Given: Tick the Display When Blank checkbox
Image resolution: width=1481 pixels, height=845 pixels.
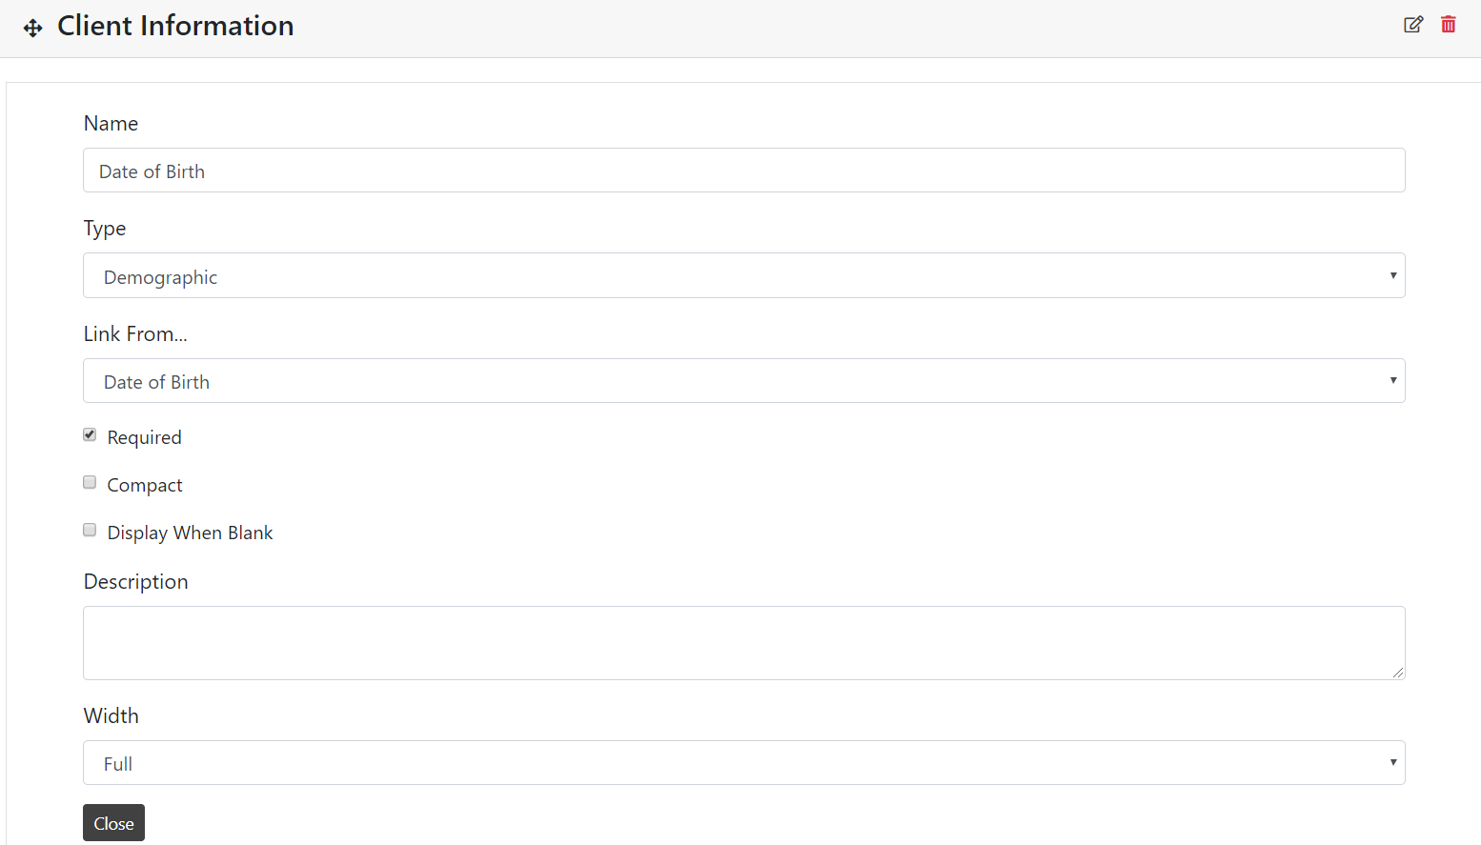Looking at the screenshot, I should (x=90, y=531).
